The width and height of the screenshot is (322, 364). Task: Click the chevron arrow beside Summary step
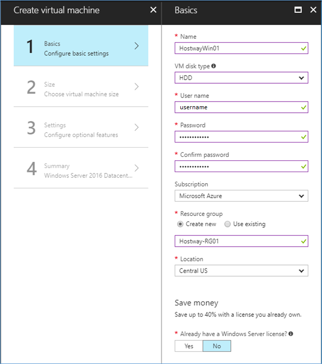pos(137,168)
